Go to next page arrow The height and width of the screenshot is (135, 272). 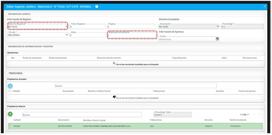[x=259, y=115]
